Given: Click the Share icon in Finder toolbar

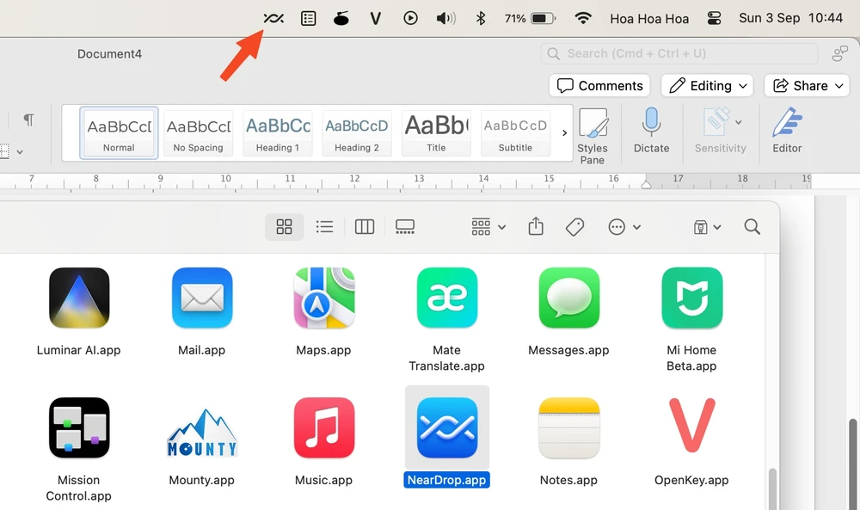Looking at the screenshot, I should [536, 227].
